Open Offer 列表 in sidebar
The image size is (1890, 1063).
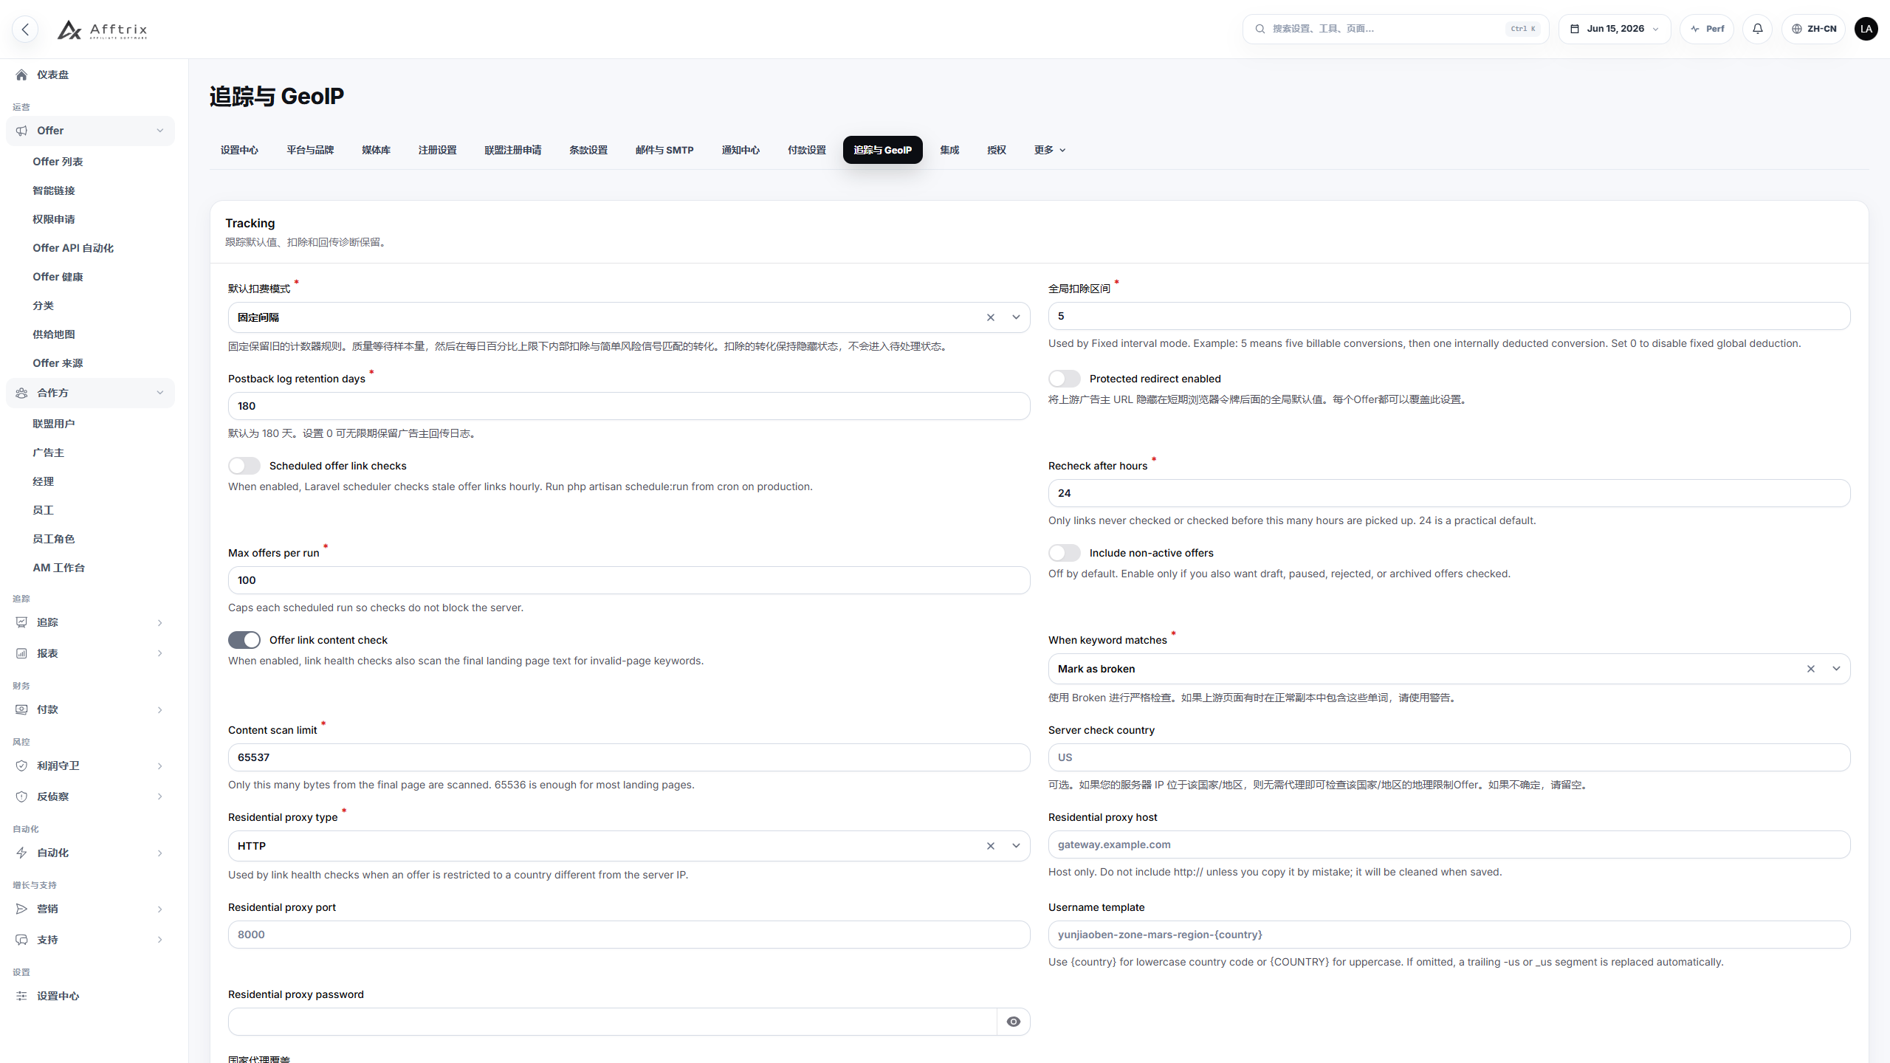click(58, 162)
